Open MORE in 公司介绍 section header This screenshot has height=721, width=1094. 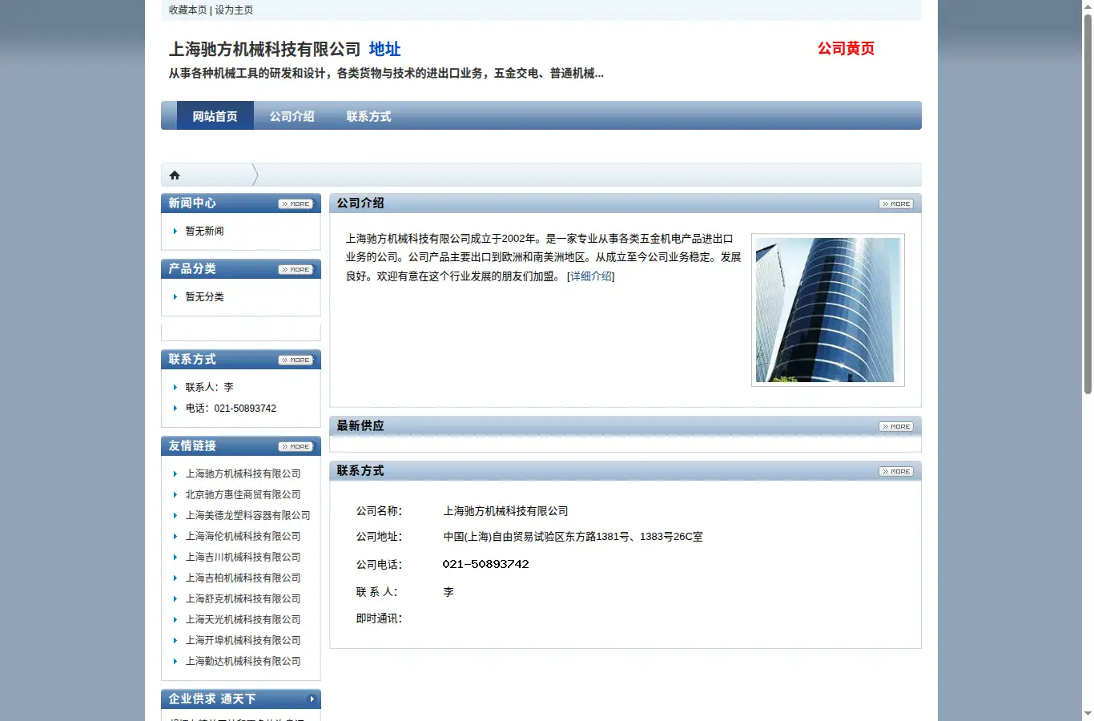(896, 204)
